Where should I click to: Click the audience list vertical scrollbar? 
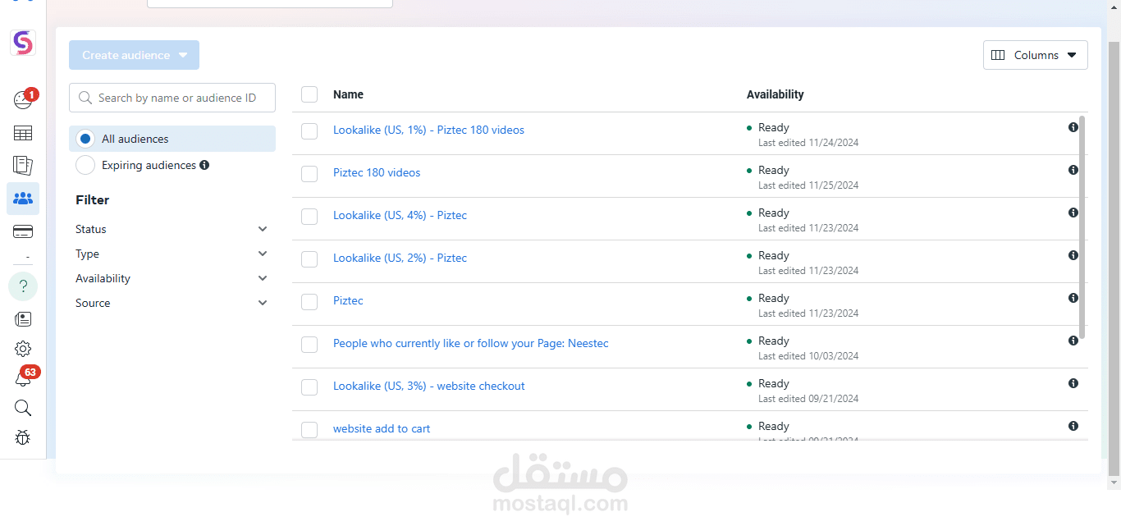(1082, 227)
